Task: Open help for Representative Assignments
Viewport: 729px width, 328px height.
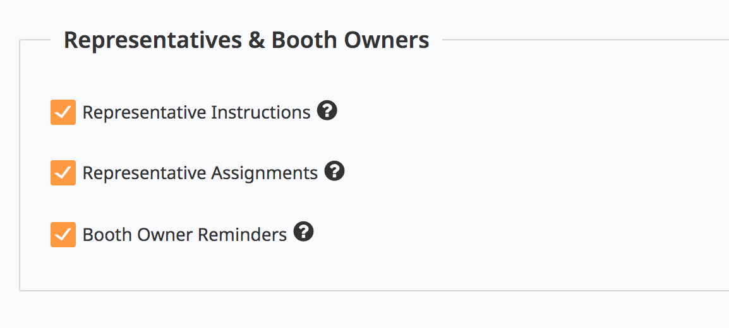Action: (334, 172)
